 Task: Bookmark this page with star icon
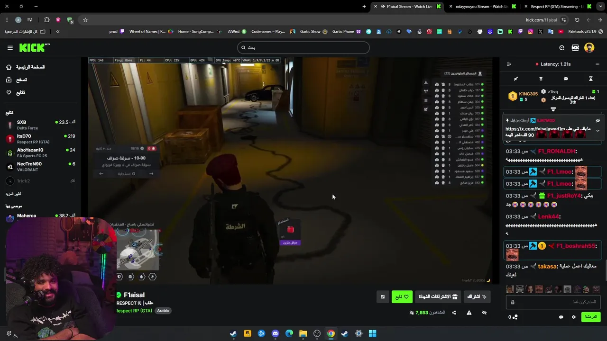pyautogui.click(x=85, y=20)
